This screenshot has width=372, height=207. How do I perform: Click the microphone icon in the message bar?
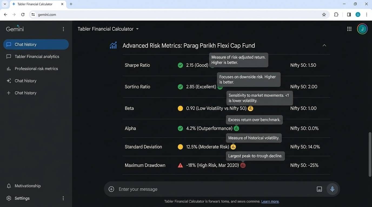pos(332,189)
